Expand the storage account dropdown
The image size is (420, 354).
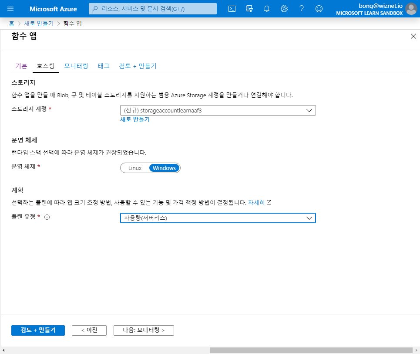(218, 110)
